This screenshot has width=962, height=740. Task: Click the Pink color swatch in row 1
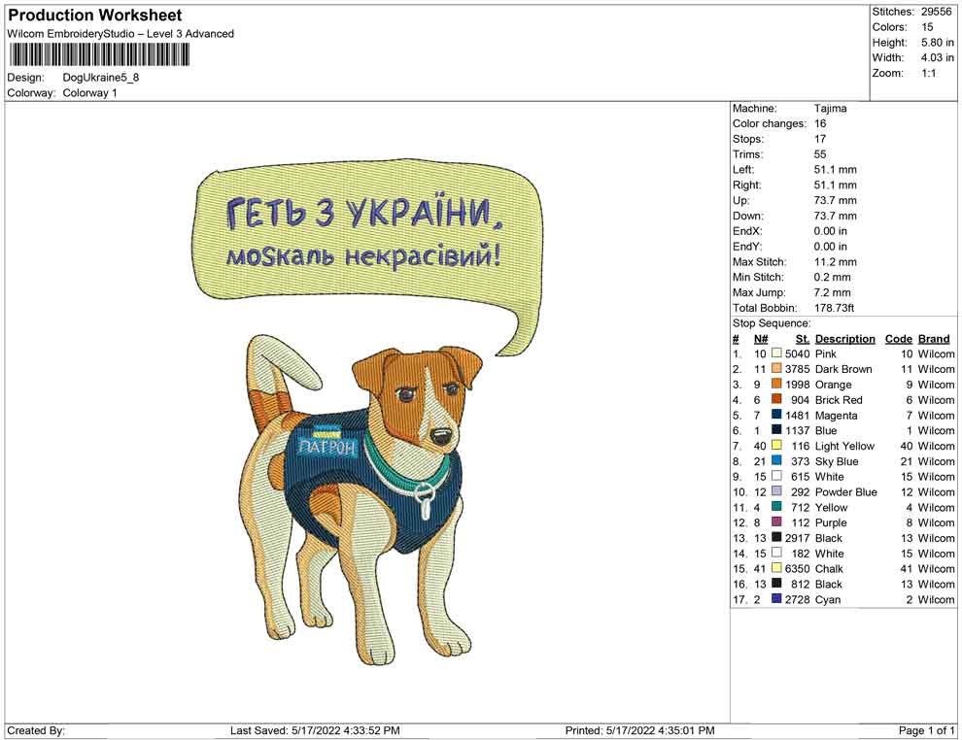tap(776, 353)
